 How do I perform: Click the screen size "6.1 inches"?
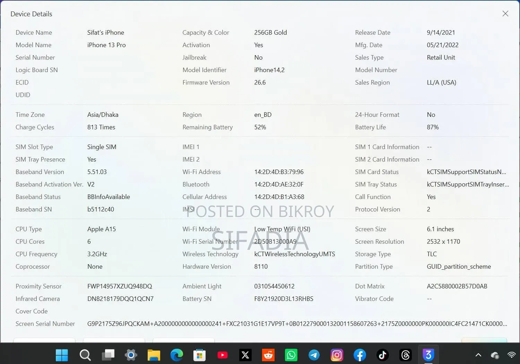tap(440, 229)
